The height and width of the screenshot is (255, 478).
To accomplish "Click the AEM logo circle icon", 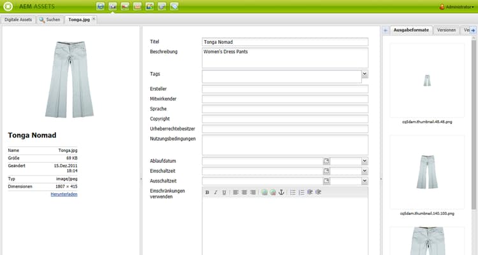I will pos(8,6).
